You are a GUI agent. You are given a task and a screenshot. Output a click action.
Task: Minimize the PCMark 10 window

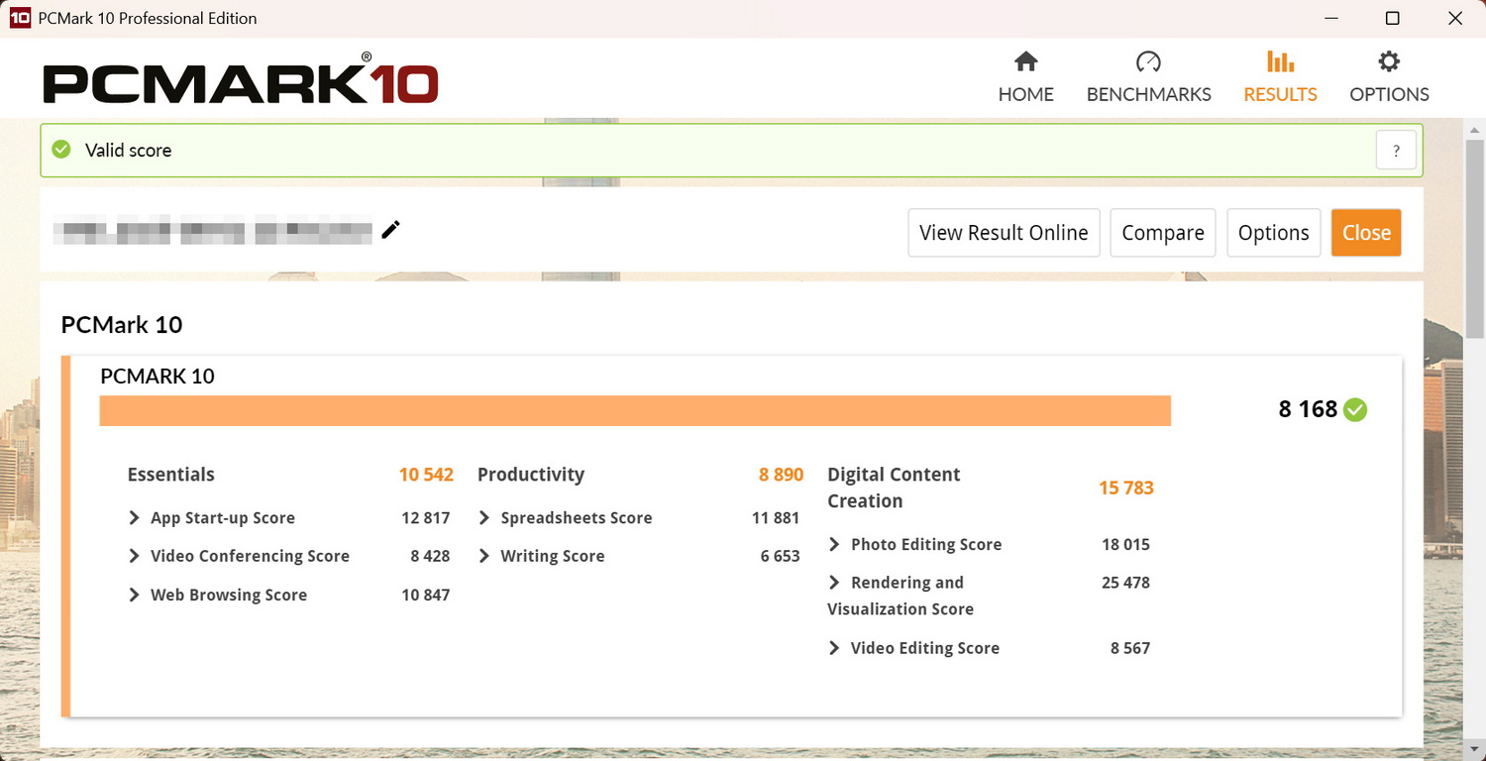click(x=1330, y=18)
